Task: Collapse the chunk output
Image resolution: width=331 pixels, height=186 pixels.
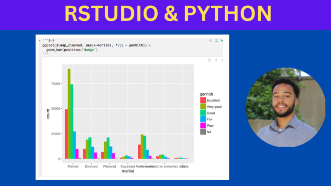Action: tap(216, 60)
